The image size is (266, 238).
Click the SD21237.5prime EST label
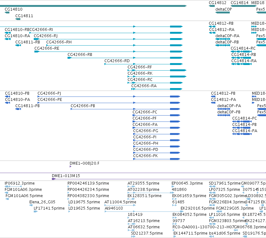147,233
